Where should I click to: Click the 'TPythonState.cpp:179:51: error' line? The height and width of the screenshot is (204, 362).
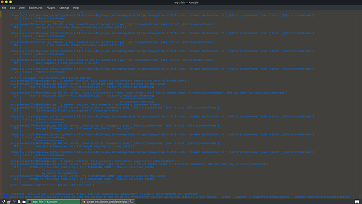tap(115, 108)
